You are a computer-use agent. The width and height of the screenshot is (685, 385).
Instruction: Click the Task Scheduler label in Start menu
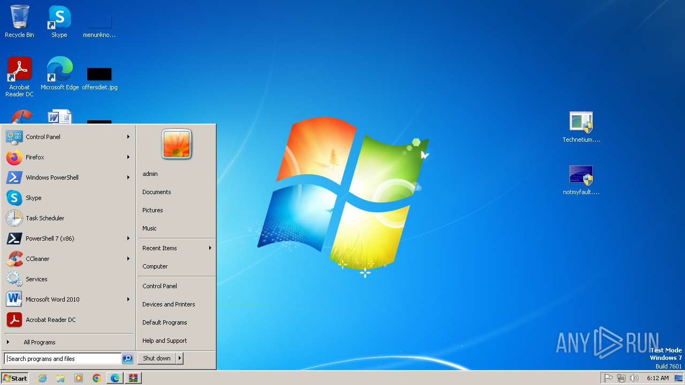tap(45, 218)
